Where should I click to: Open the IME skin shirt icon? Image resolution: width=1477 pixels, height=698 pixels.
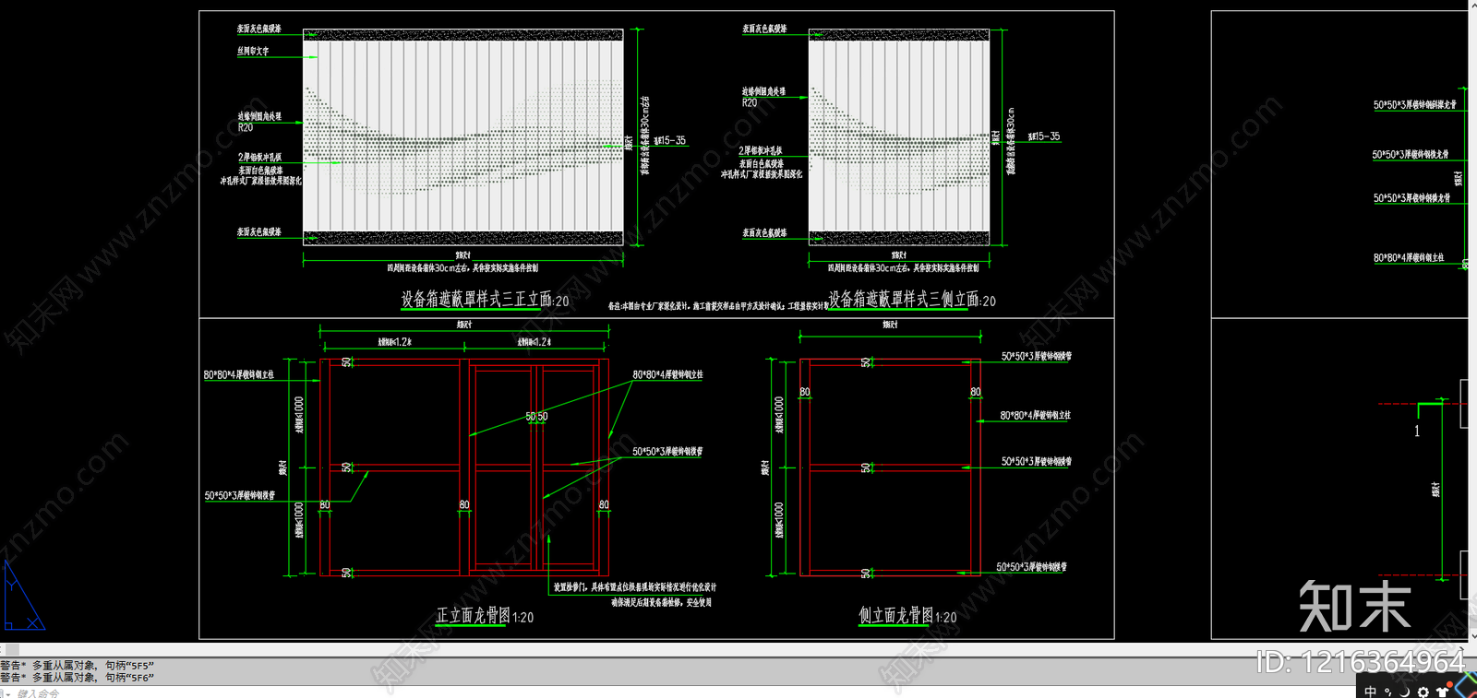pyautogui.click(x=1442, y=692)
